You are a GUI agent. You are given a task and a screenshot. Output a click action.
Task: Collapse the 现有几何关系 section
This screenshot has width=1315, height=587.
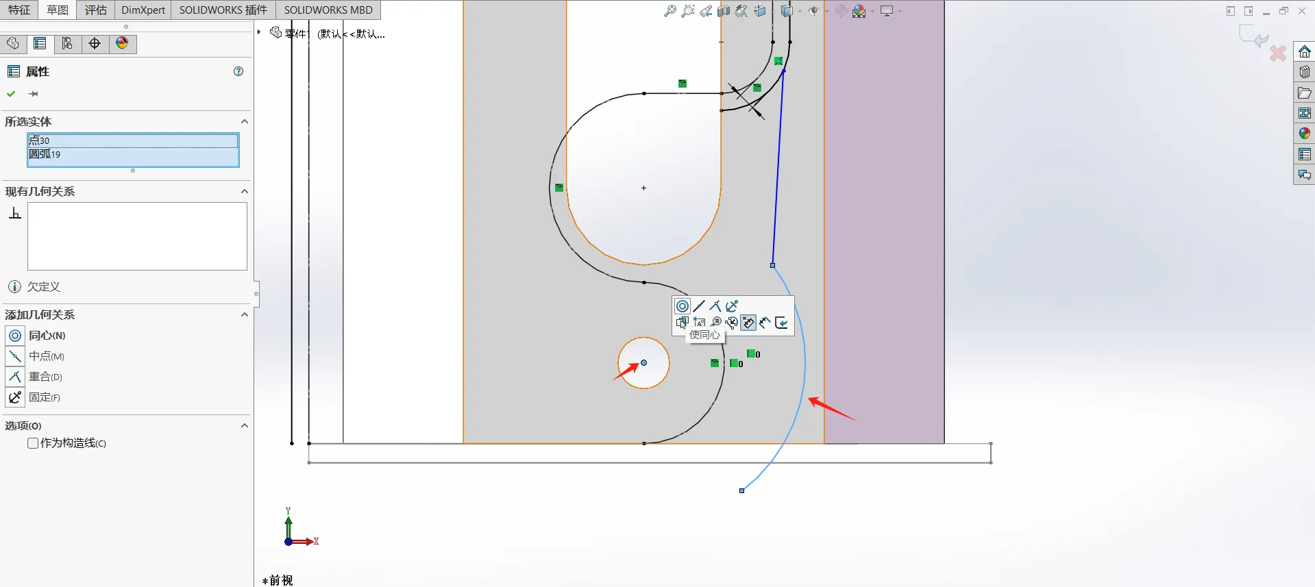(244, 191)
